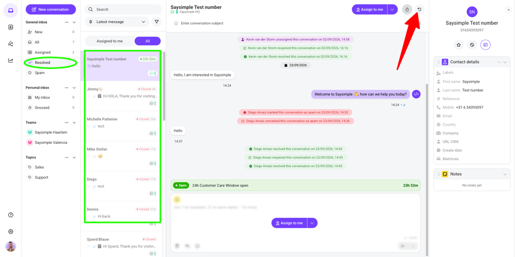Click the reopen conversation arrow icon
Viewport: 515px width, 257px height.
(x=419, y=10)
